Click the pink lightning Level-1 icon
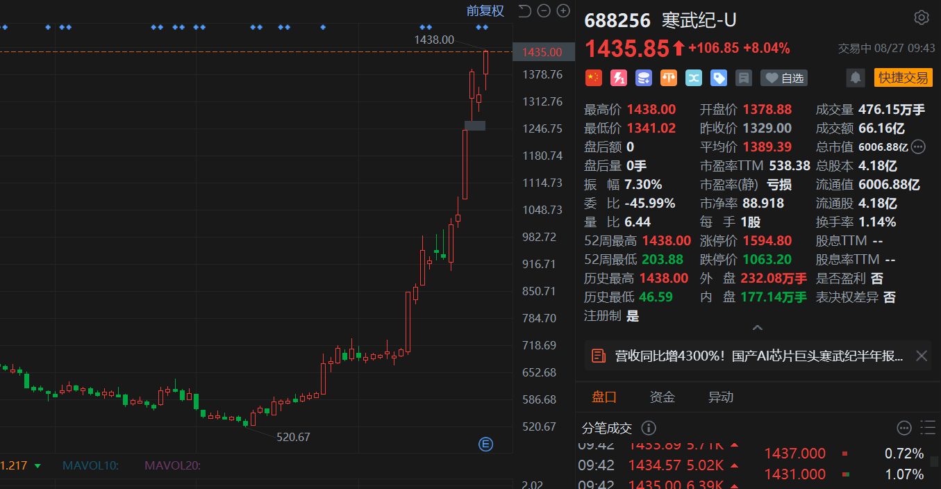The height and width of the screenshot is (489, 941). pos(618,78)
